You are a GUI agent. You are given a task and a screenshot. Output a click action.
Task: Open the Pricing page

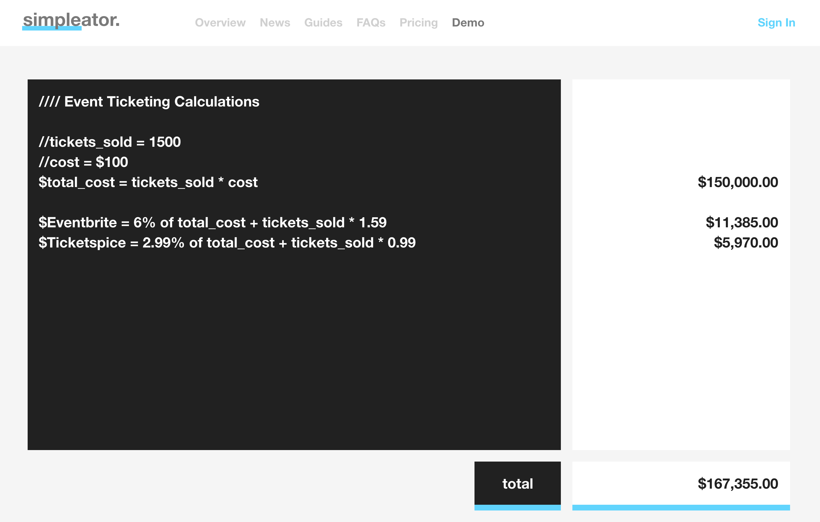pos(418,23)
